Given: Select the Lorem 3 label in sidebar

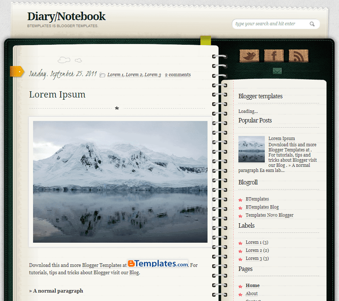Looking at the screenshot, I should [254, 258].
